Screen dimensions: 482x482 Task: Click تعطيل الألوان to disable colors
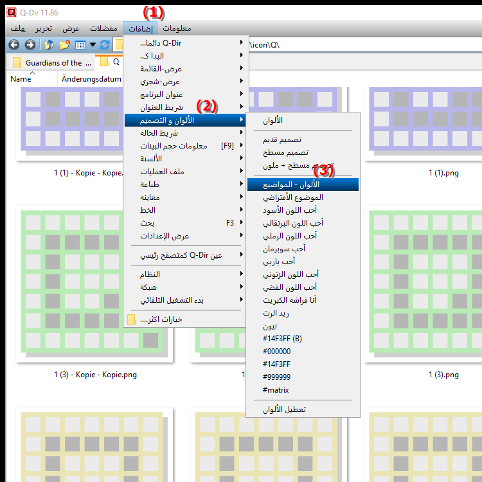[303, 409]
